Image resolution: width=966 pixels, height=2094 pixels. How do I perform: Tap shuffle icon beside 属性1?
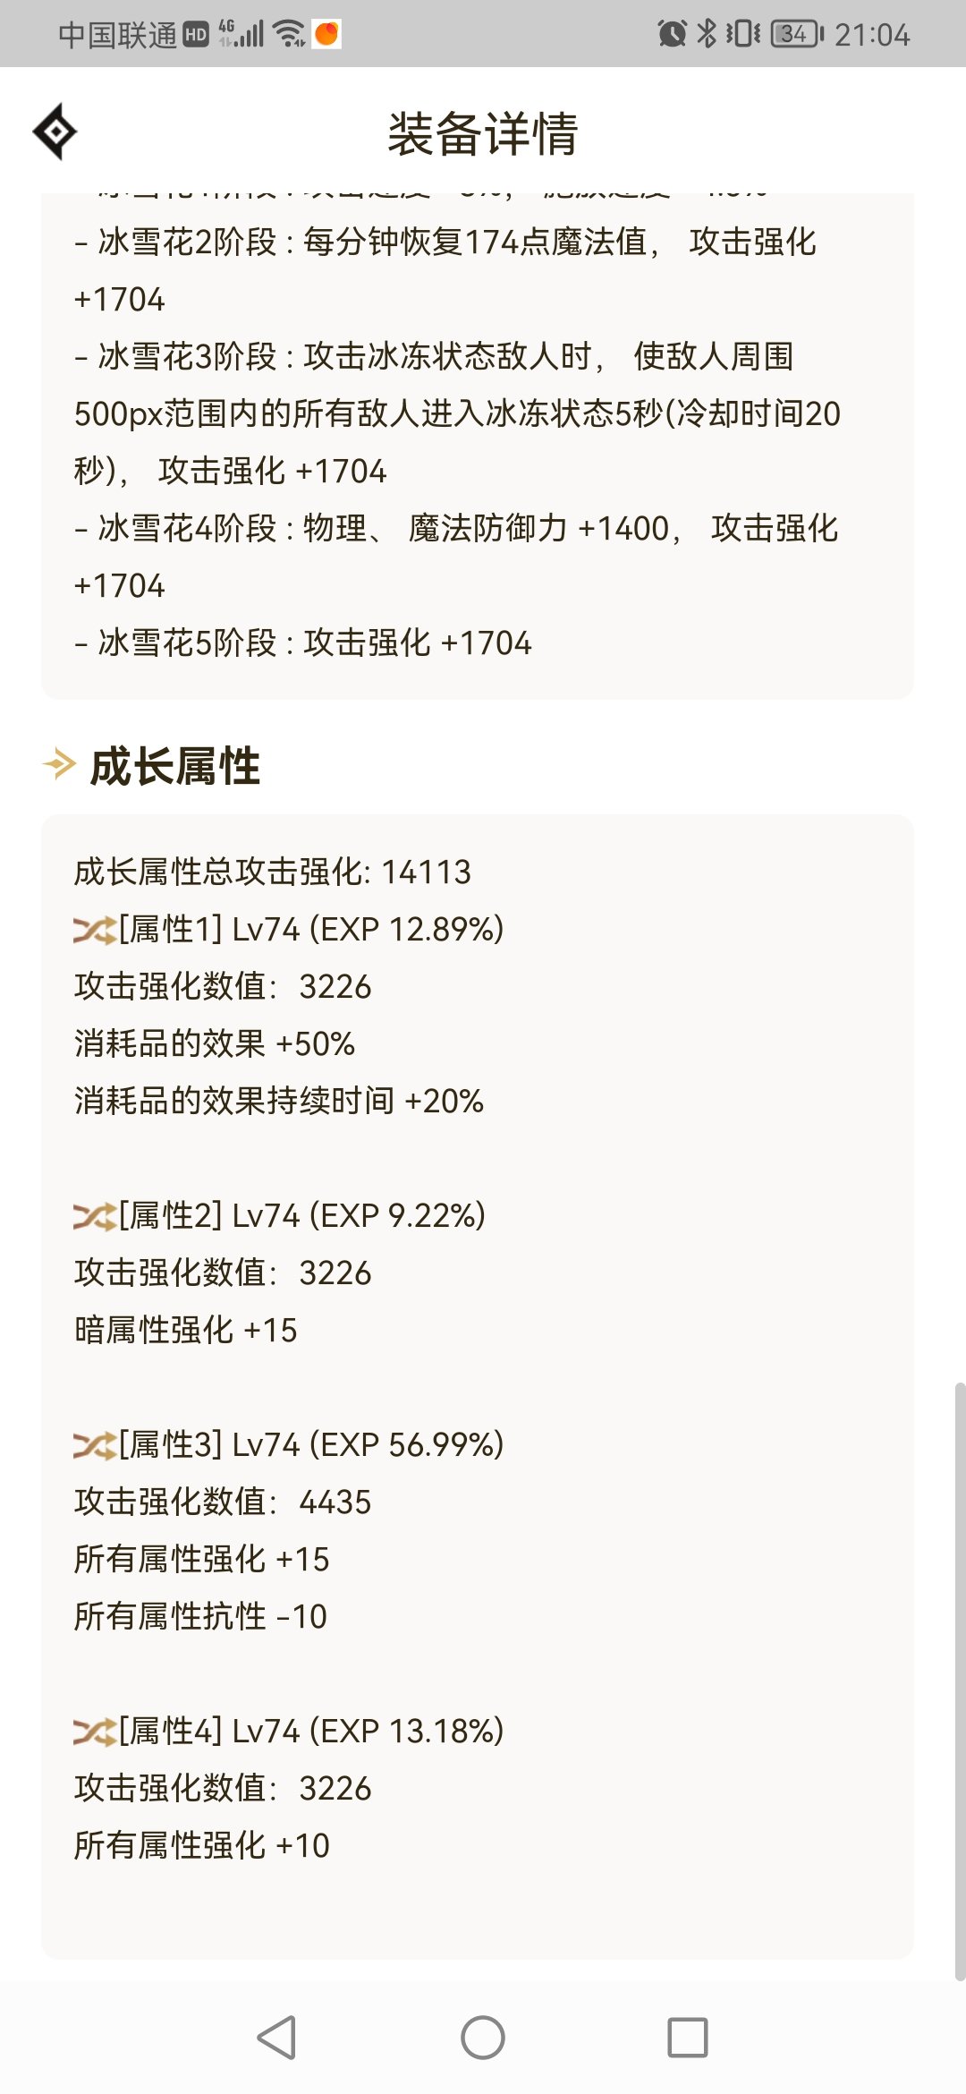(95, 930)
